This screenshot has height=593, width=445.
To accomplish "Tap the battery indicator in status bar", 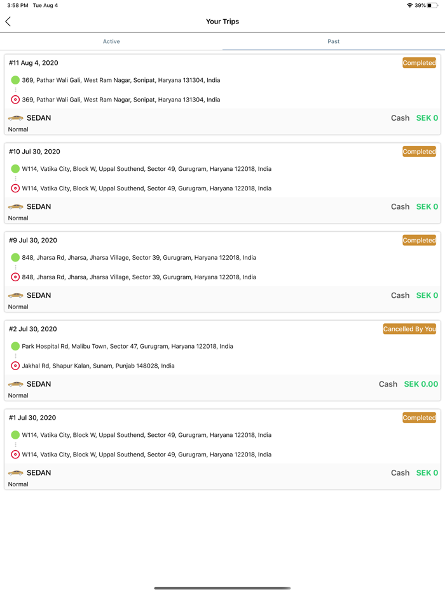I will pyautogui.click(x=432, y=5).
